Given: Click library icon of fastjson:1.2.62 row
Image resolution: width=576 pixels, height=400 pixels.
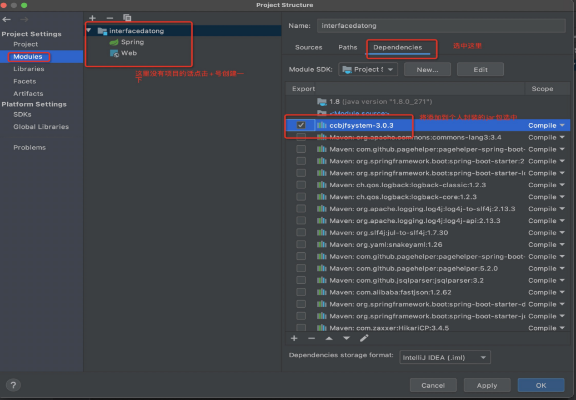Looking at the screenshot, I should [322, 292].
